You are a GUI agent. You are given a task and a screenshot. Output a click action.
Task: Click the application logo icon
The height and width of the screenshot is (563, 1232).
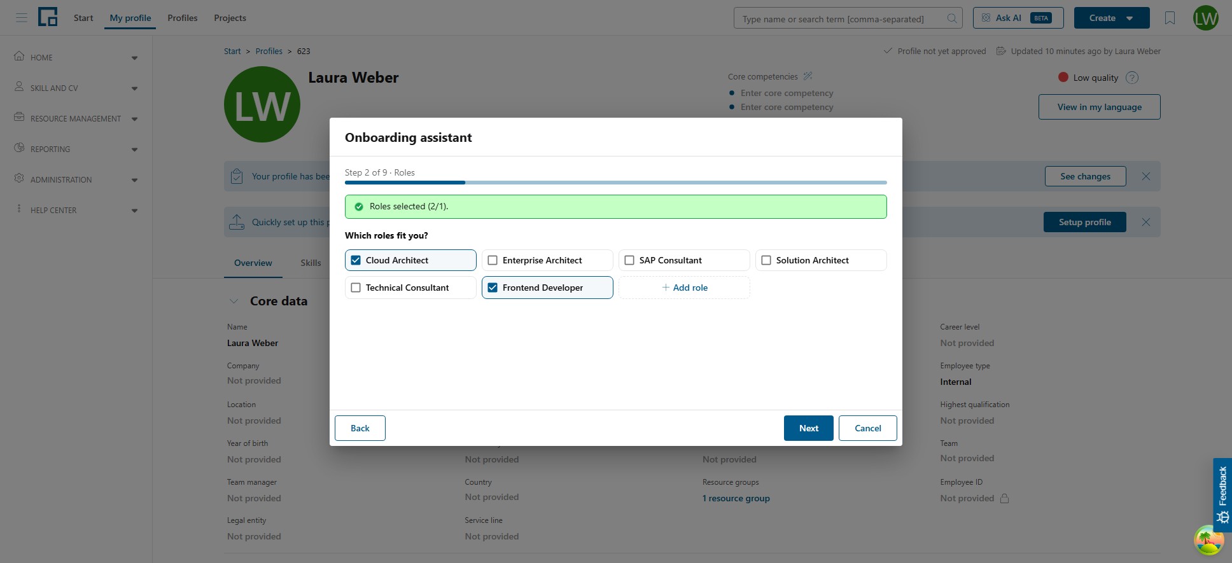pyautogui.click(x=48, y=17)
